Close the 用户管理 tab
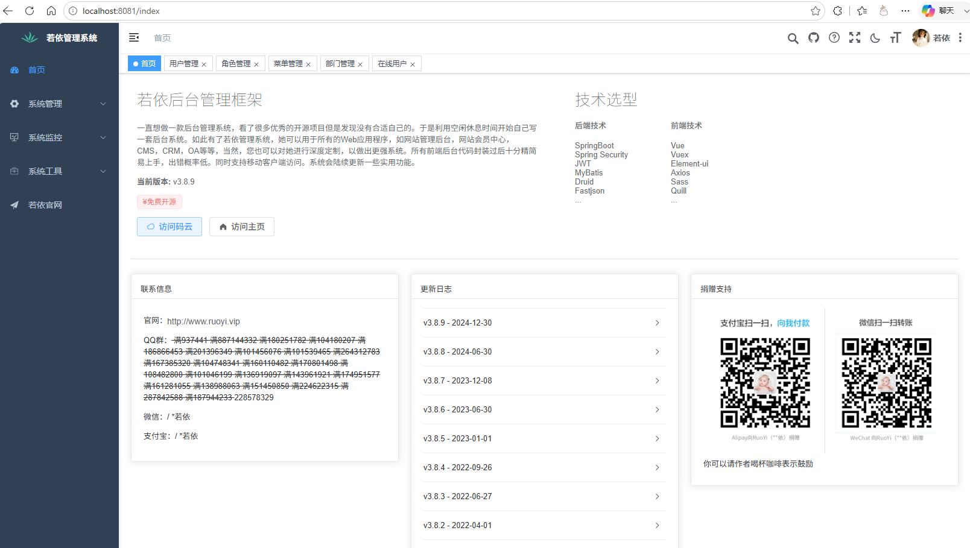 [x=204, y=64]
